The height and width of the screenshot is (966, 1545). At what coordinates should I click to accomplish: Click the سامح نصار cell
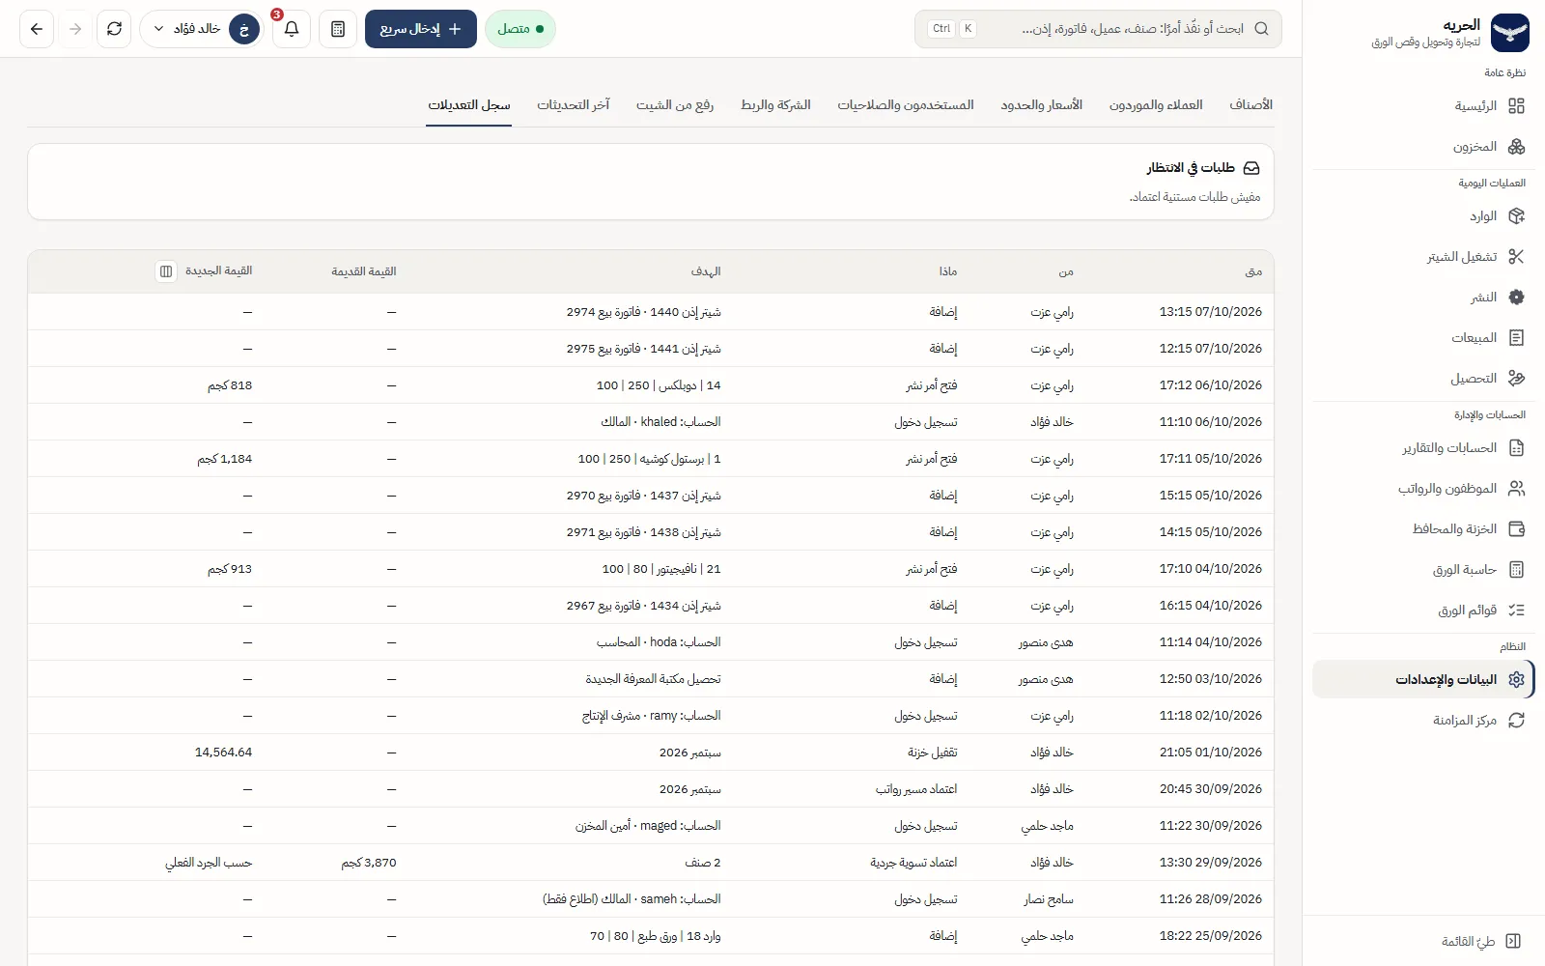pos(1049,899)
